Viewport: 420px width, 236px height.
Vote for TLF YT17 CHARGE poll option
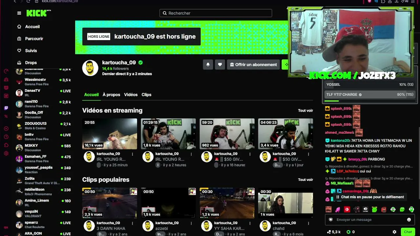370,95
